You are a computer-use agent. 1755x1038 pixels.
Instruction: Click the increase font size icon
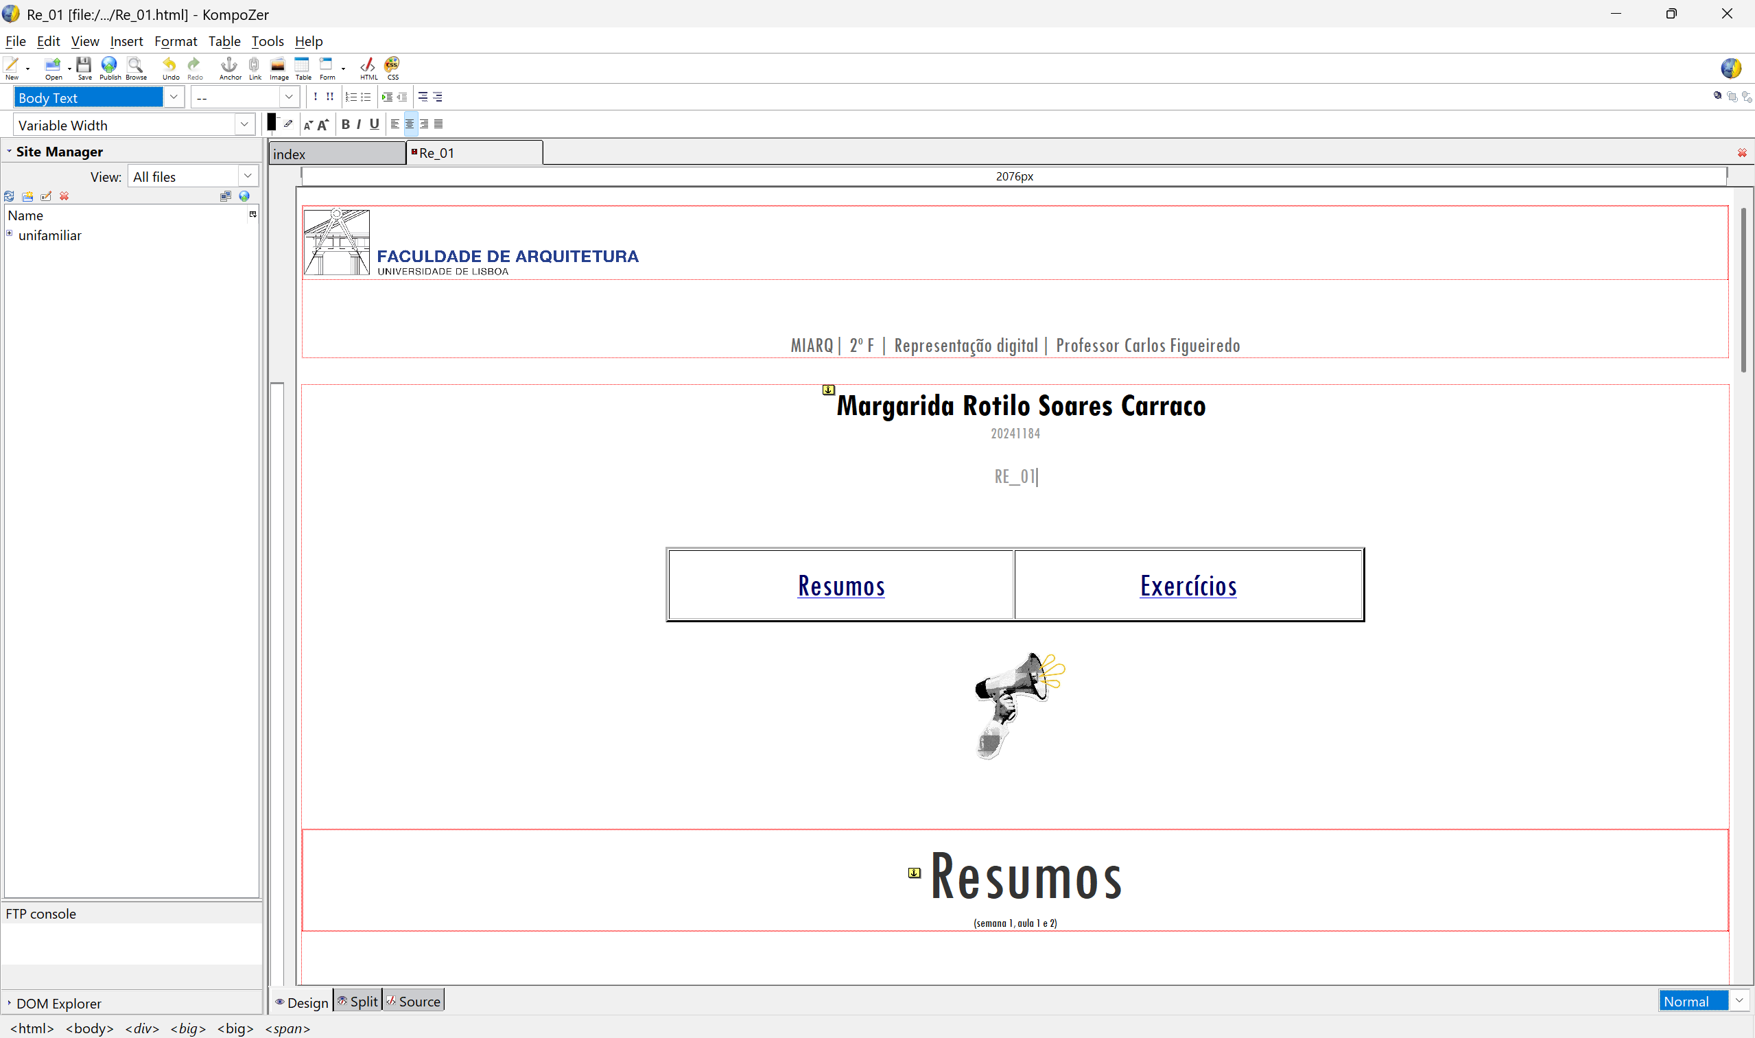click(x=323, y=124)
